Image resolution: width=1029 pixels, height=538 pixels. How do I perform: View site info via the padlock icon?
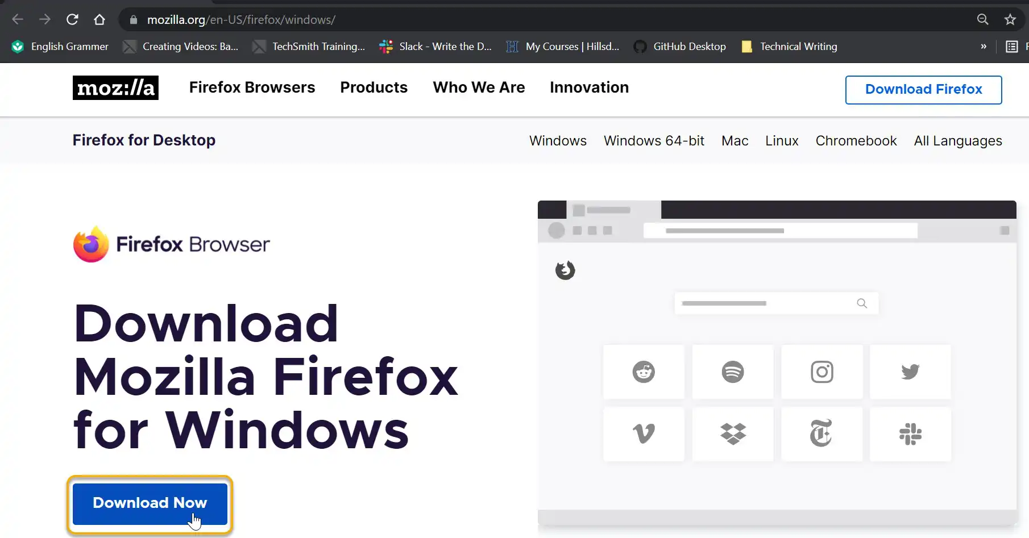pos(134,20)
